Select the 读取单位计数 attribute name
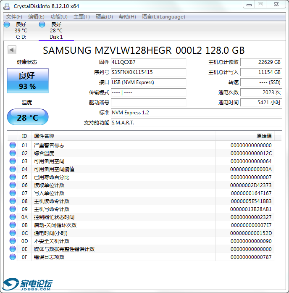Image resolution: width=289 pixels, height=293 pixels. point(49,185)
